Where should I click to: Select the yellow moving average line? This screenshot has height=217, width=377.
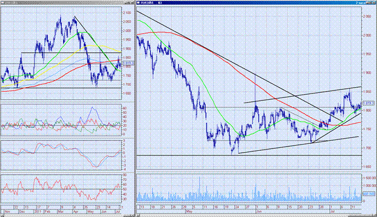pos(101,46)
